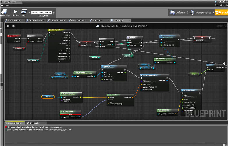Toggle checkbox on the red Set node near Switch
This screenshot has height=146, width=228.
pos(90,45)
